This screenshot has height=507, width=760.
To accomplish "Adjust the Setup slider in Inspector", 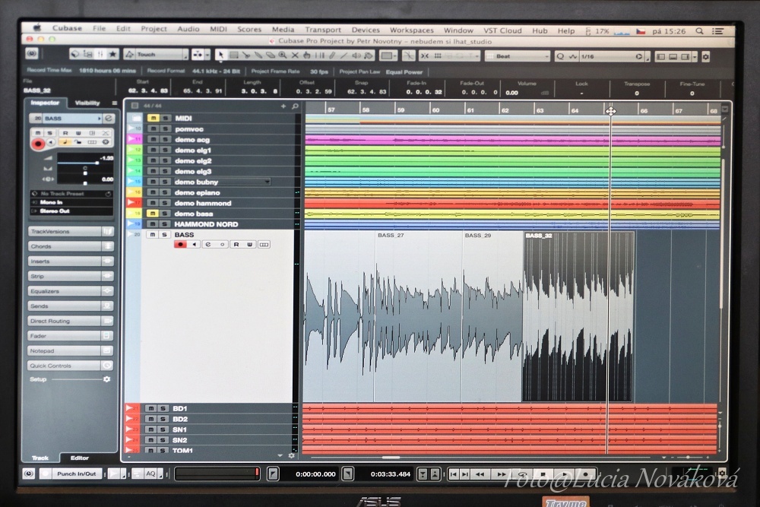I will pos(78,379).
